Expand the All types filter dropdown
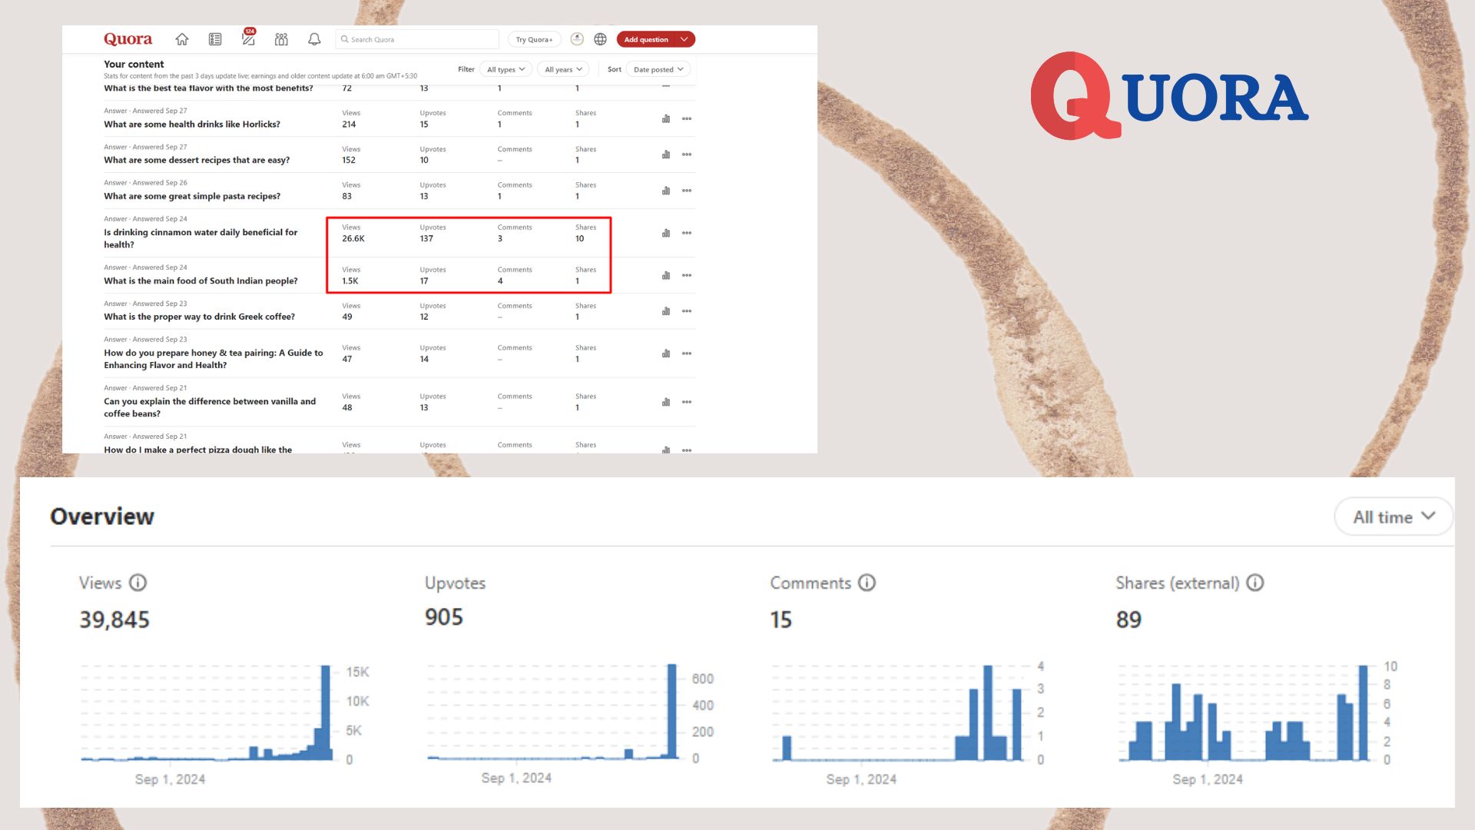 505,69
